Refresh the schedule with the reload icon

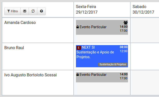pos(33,11)
